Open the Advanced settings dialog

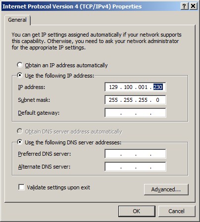166,189
